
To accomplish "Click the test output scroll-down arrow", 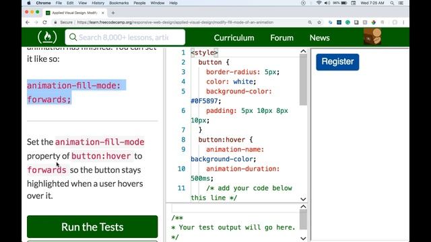I will (x=303, y=238).
